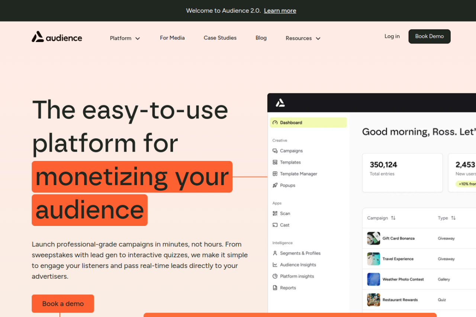Expand the Platform dropdown menu
The height and width of the screenshot is (317, 476).
pos(125,38)
